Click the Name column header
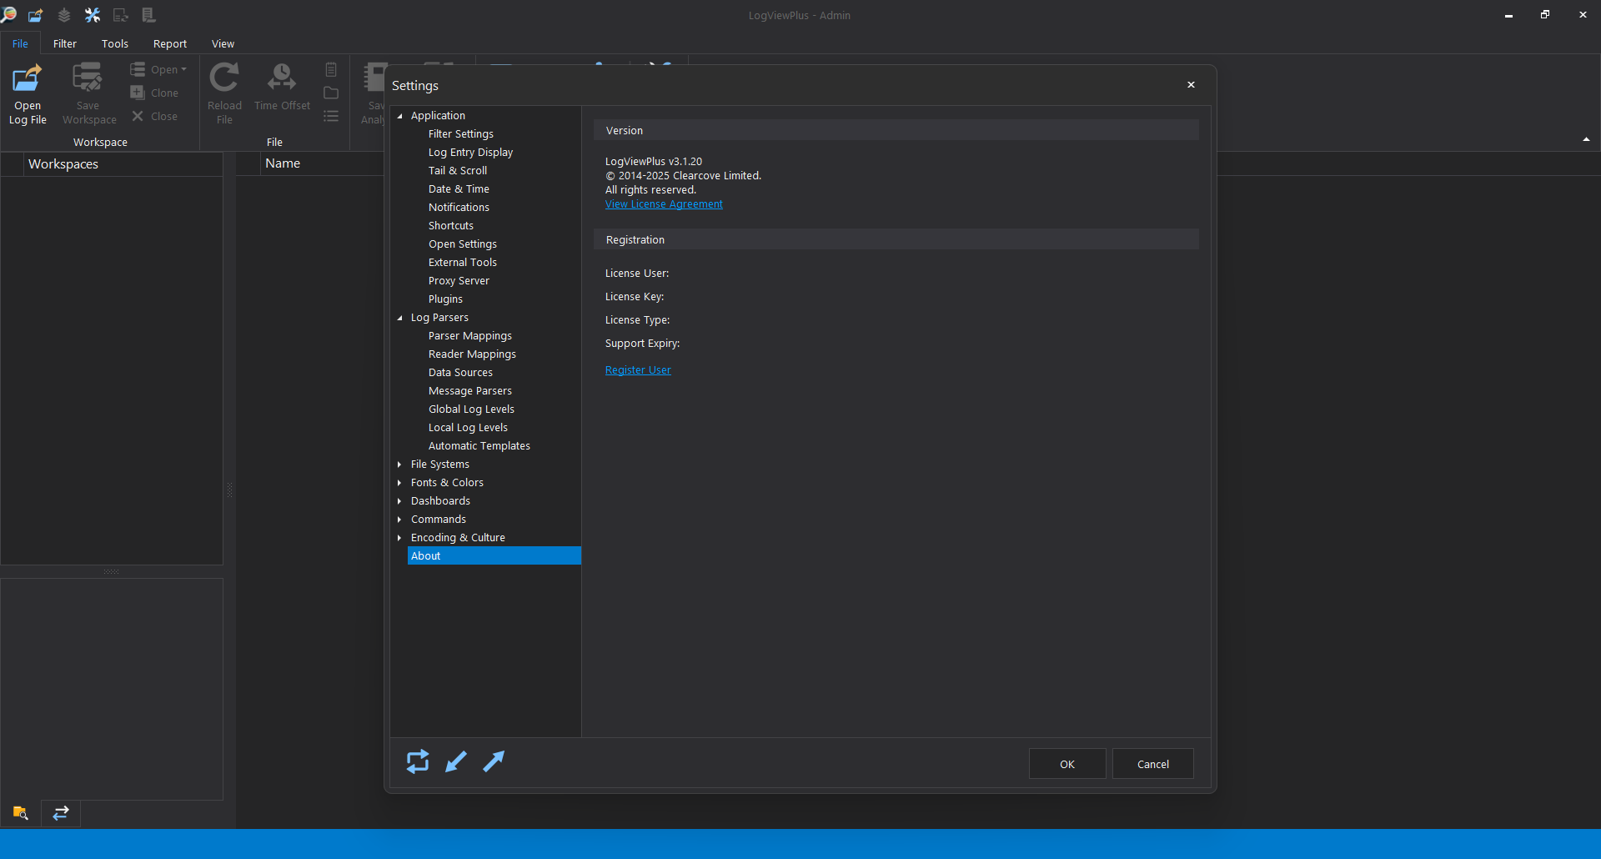Viewport: 1601px width, 859px height. 283,163
